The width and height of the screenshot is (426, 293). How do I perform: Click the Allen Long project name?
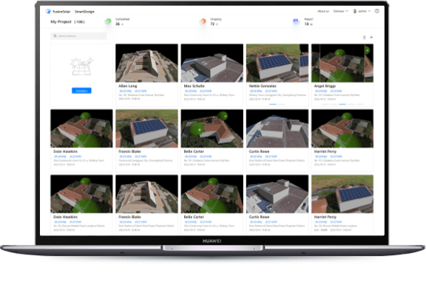coord(128,86)
